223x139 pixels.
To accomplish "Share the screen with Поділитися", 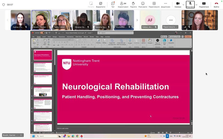I will point(204,4).
